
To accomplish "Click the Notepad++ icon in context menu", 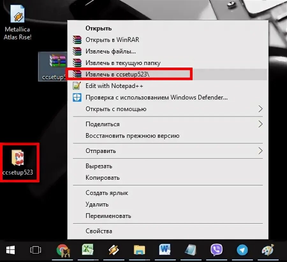I will 77,86.
